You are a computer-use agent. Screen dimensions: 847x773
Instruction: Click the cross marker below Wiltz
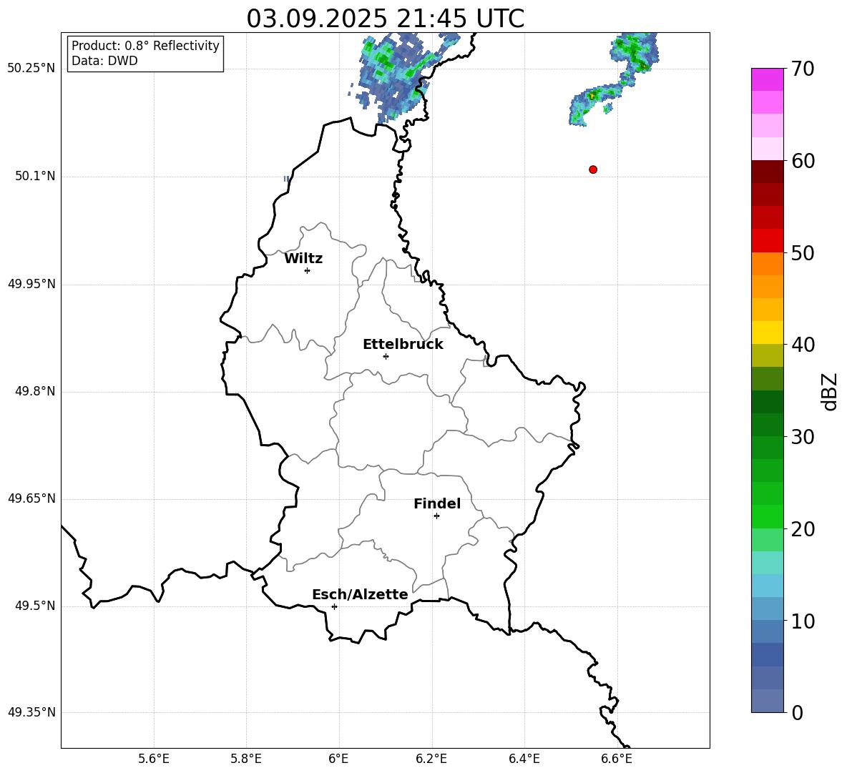(308, 270)
